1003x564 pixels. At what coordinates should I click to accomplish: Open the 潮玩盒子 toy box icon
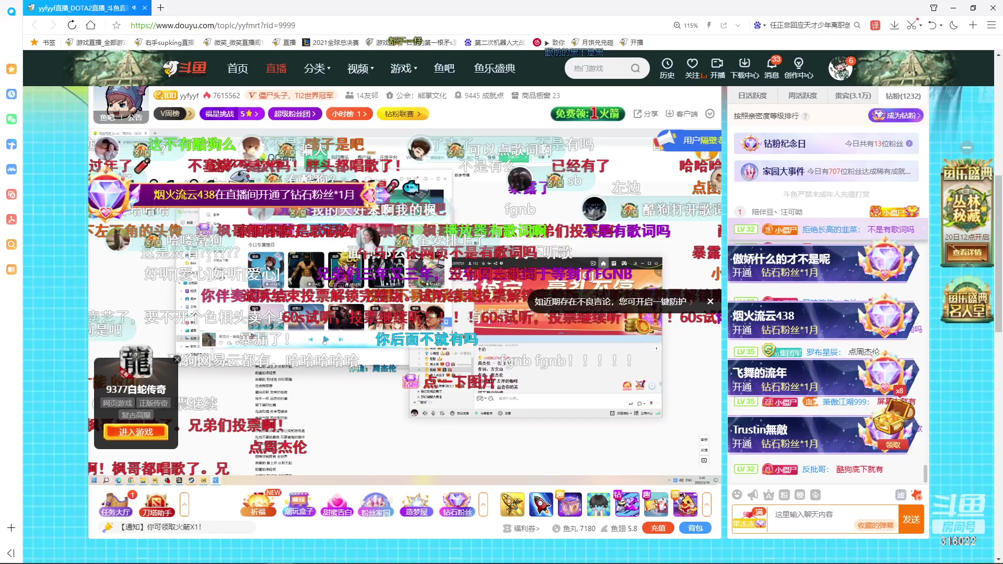[299, 504]
